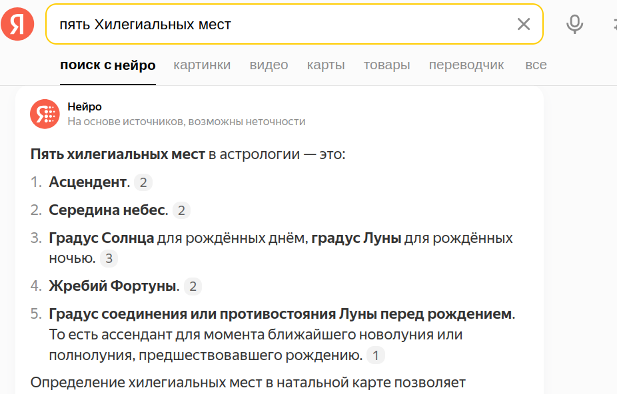Open the переводчик tab
617x394 pixels.
[466, 65]
